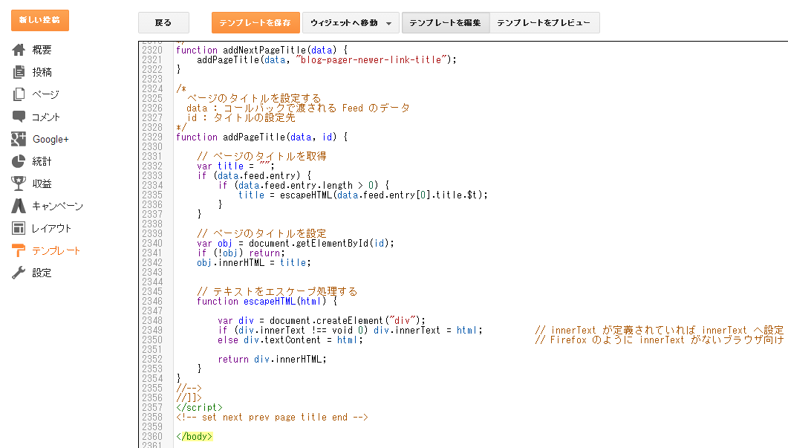Open 設定 (Settings) with the wrench icon

point(19,272)
